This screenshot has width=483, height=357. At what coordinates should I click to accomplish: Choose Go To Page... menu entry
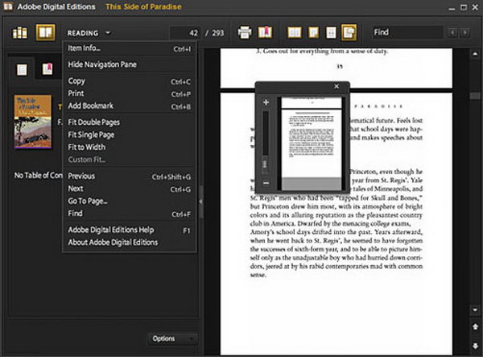coord(130,201)
